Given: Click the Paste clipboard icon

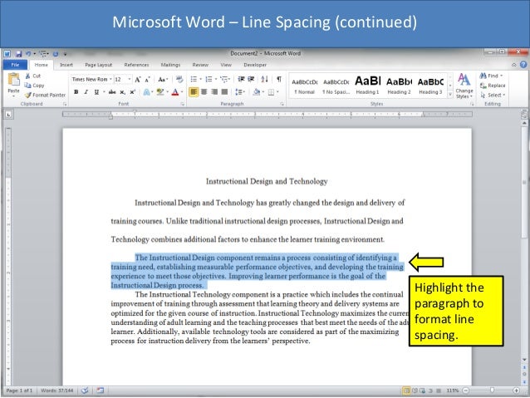Looking at the screenshot, I should pos(14,80).
